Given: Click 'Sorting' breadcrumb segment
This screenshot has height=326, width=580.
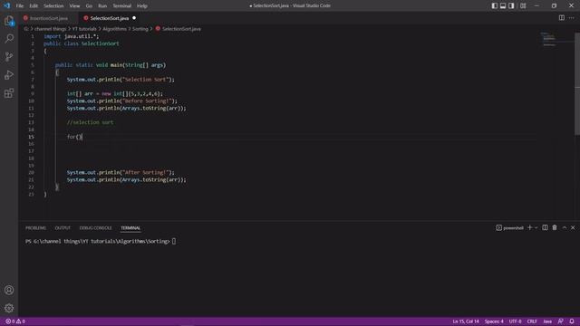Looking at the screenshot, I should click(x=140, y=29).
